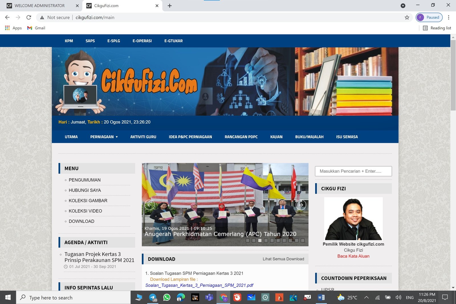Click the Not secure warning icon

coord(42,17)
